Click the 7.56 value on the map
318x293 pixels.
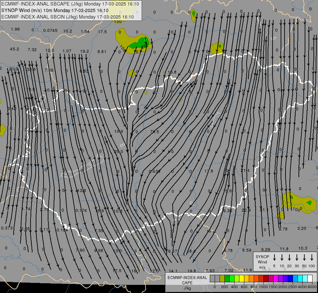[x=49, y=70]
